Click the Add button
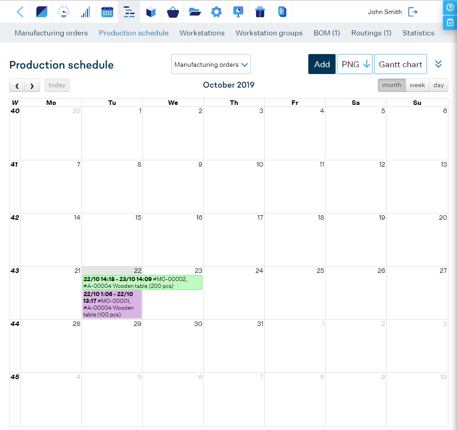Viewport: 457px width, 430px height. point(322,64)
